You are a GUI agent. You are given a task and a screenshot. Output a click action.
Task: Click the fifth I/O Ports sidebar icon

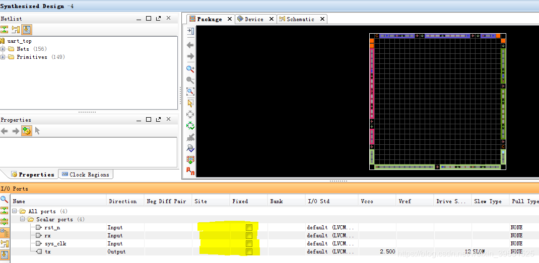click(5, 244)
